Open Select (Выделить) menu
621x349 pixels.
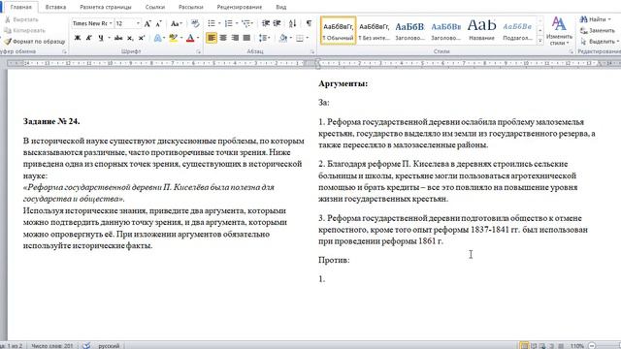pos(600,41)
